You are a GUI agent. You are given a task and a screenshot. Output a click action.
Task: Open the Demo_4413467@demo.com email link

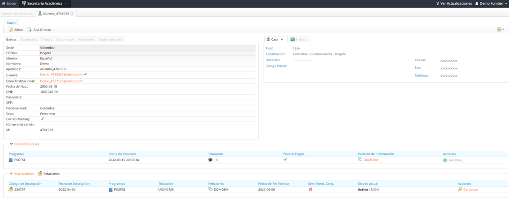click(61, 74)
